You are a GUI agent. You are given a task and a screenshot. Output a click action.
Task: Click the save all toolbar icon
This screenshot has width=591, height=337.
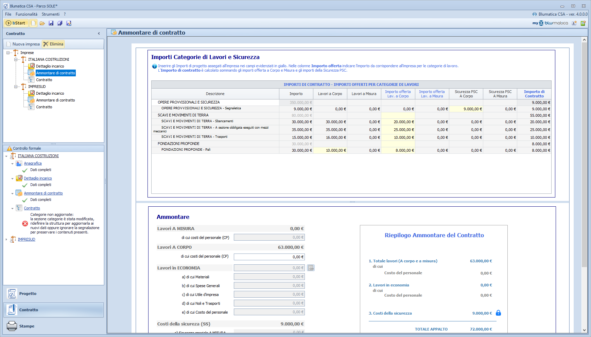pos(60,23)
